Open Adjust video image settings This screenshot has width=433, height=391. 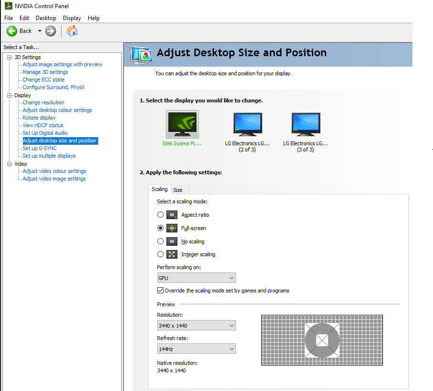click(x=54, y=179)
